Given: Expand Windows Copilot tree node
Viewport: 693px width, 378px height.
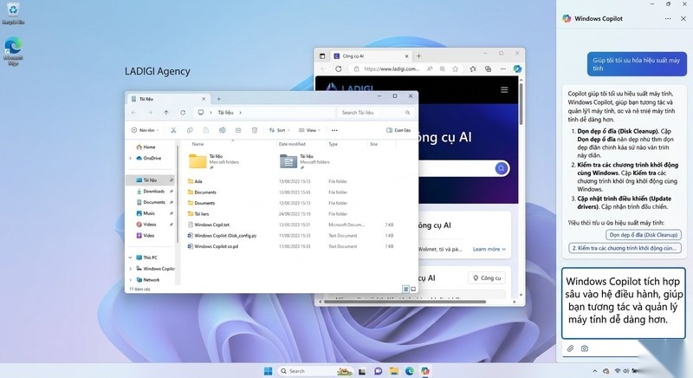Looking at the screenshot, I should pyautogui.click(x=131, y=269).
